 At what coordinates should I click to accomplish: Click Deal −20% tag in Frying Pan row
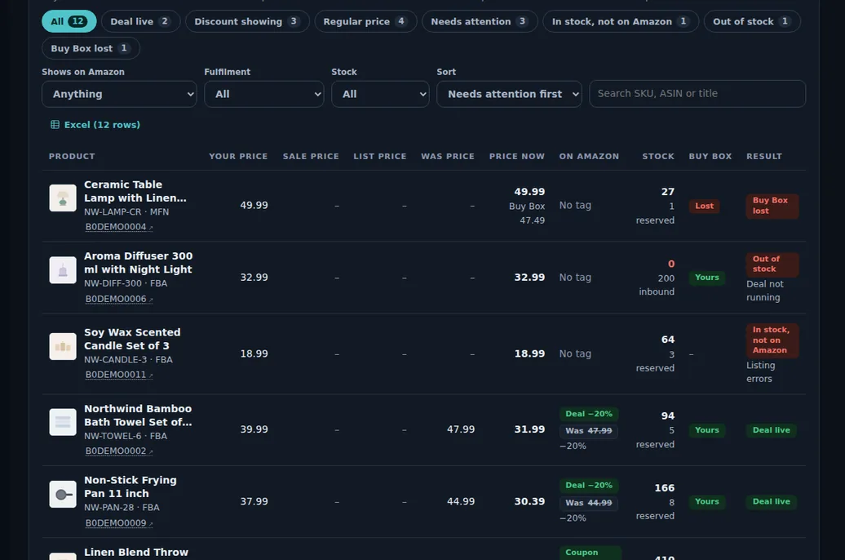(589, 486)
